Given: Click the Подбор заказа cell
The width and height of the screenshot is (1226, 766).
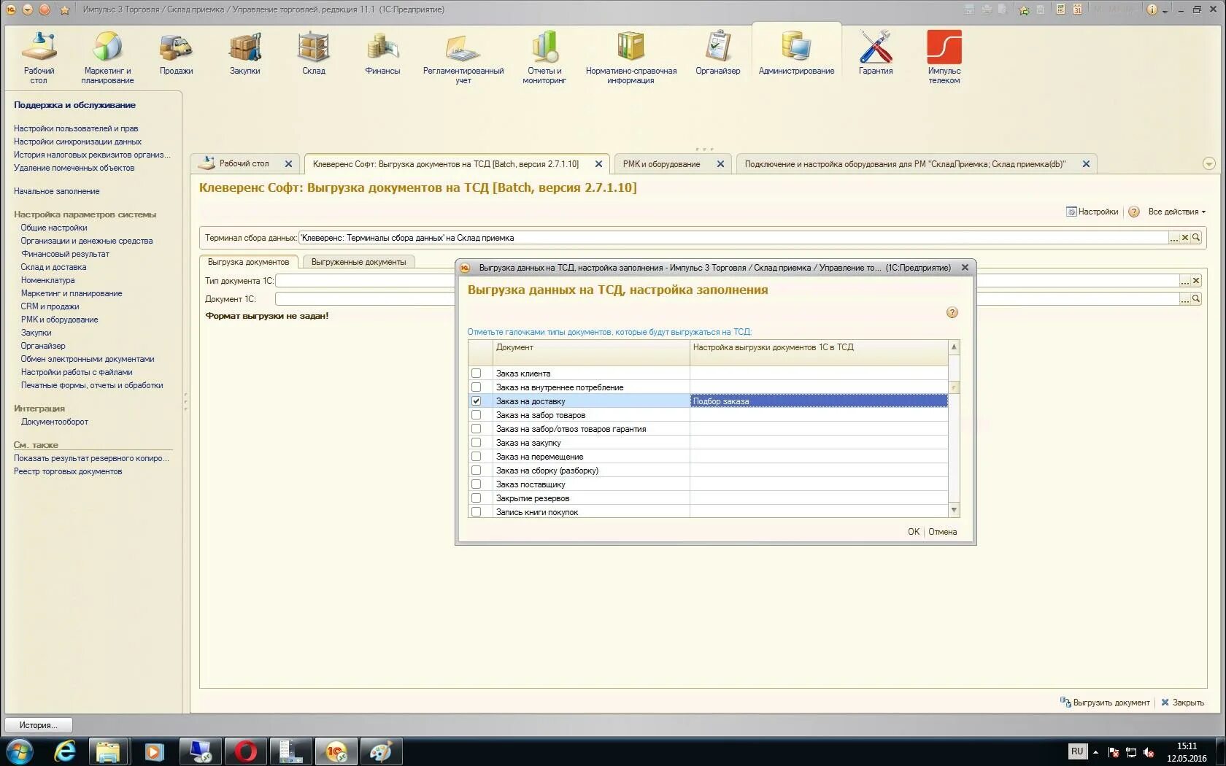Looking at the screenshot, I should (819, 401).
